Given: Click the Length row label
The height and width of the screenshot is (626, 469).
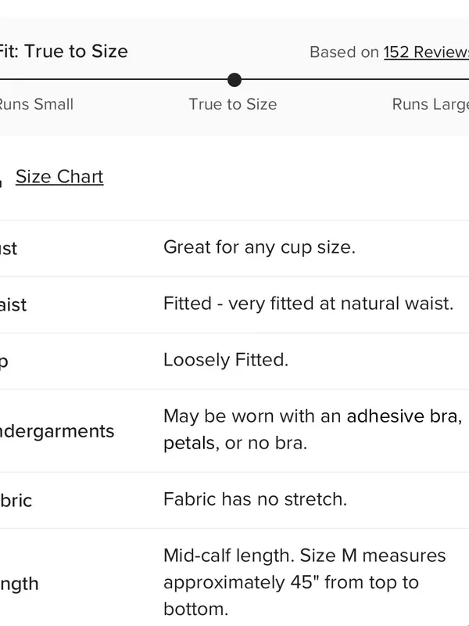Looking at the screenshot, I should click(19, 584).
